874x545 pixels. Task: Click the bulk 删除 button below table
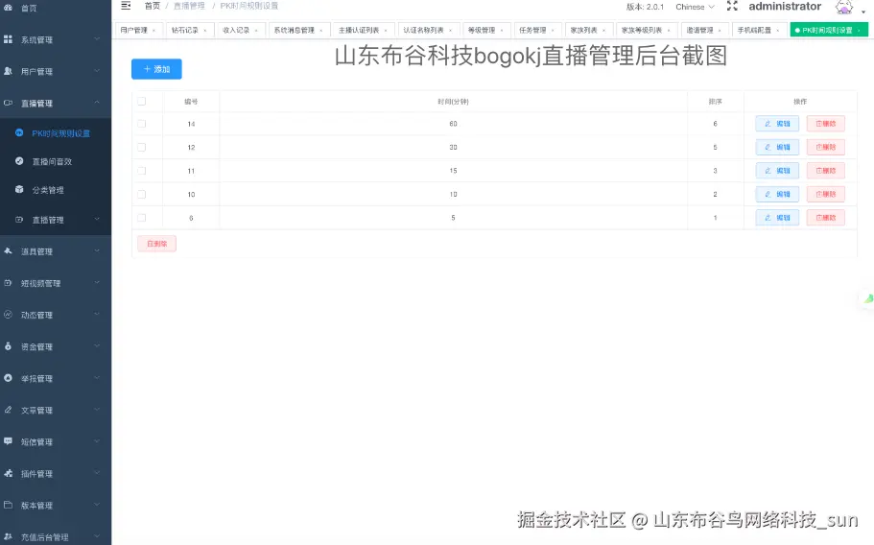(x=157, y=244)
